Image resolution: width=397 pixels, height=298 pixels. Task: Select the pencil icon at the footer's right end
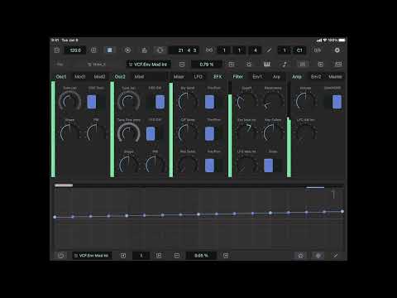pos(336,256)
